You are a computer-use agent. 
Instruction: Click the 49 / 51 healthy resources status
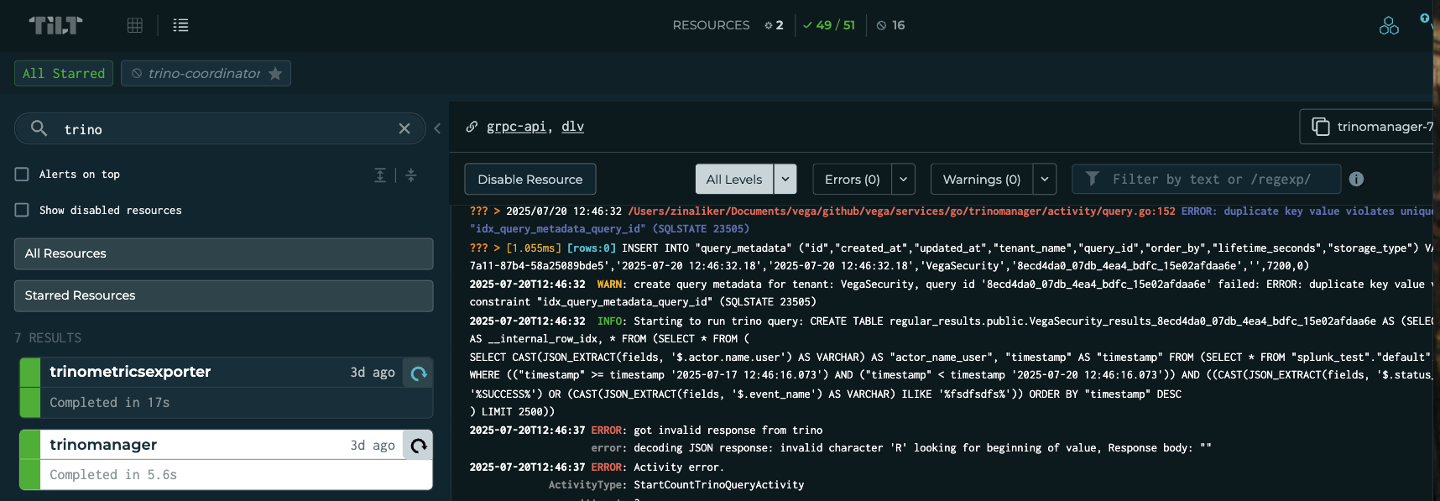(x=829, y=25)
